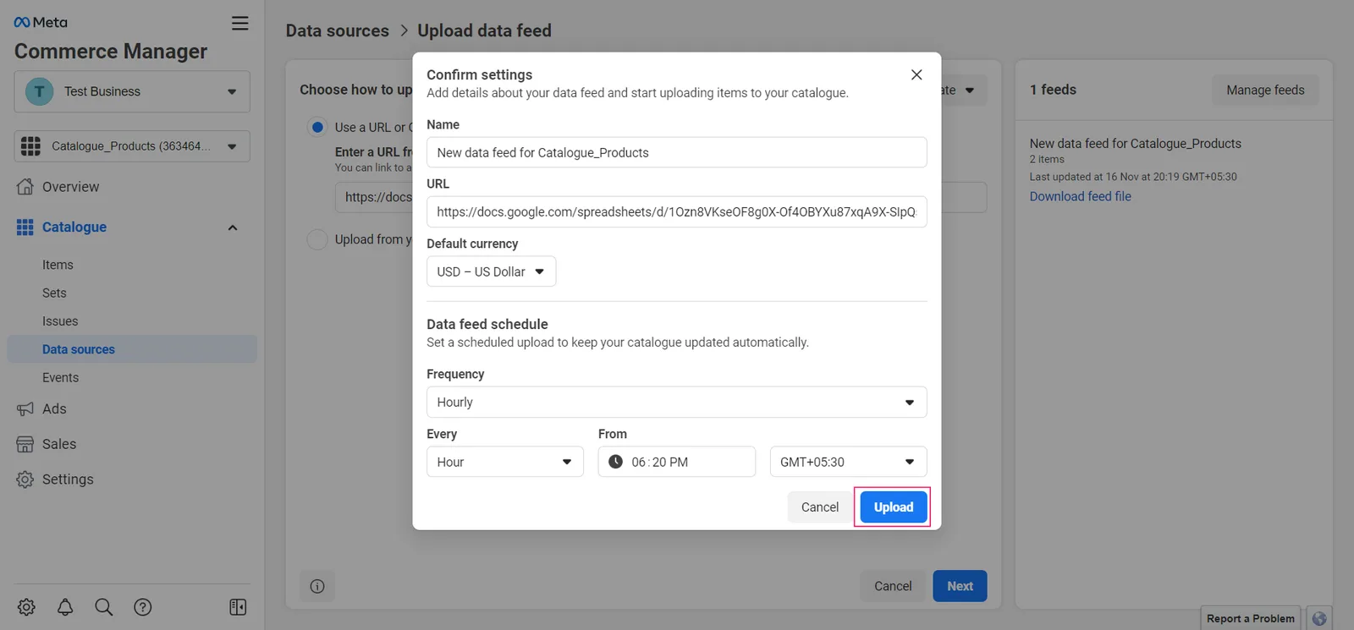
Task: Open the Ads section
Action: click(x=54, y=409)
